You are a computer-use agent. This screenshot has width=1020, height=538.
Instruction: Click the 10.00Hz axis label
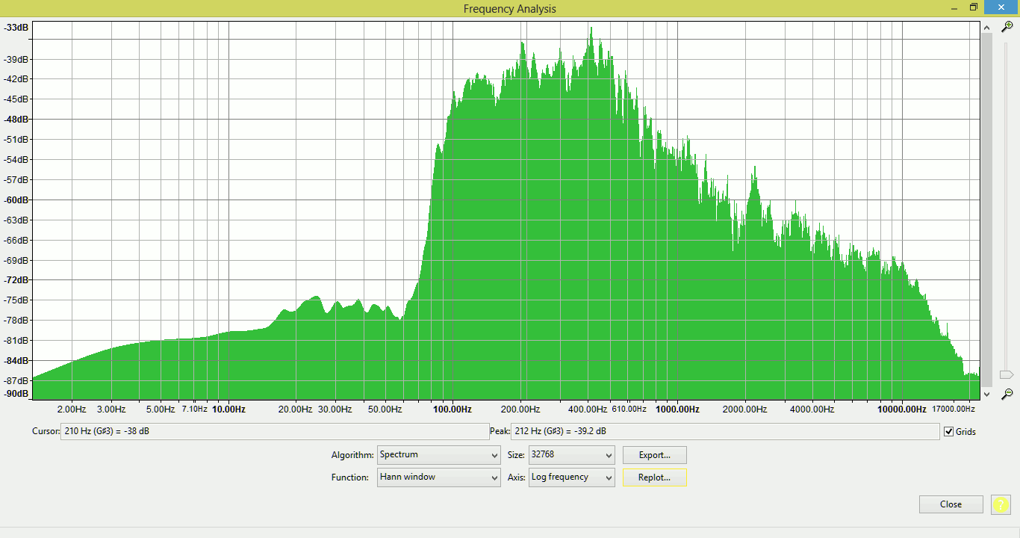point(229,409)
